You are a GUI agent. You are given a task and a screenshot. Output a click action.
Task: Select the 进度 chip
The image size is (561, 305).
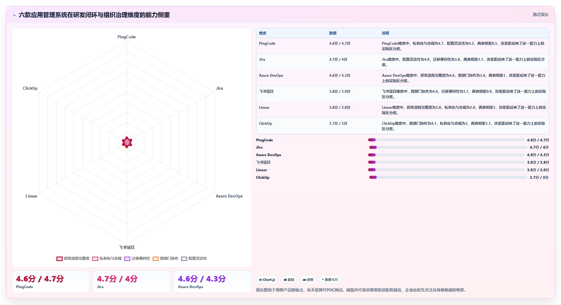point(308,280)
